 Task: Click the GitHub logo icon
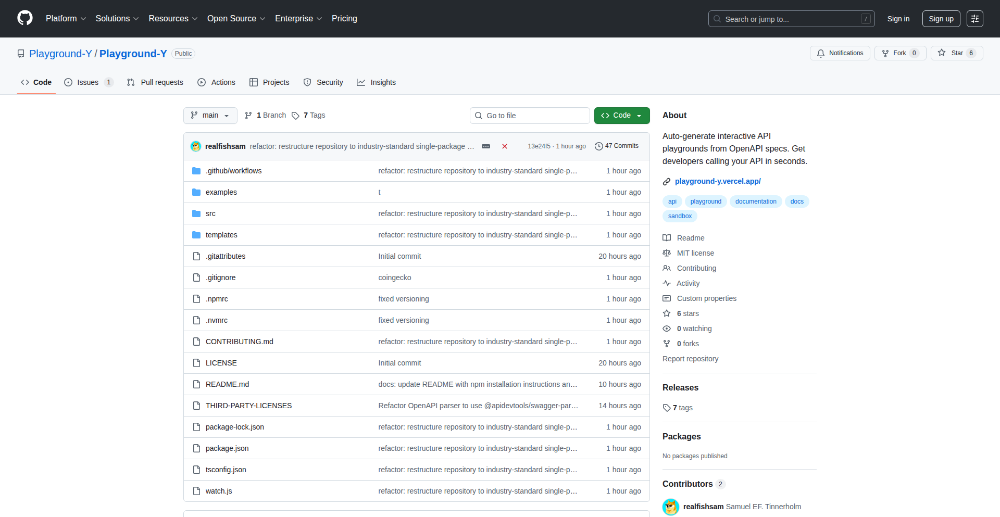pyautogui.click(x=24, y=18)
